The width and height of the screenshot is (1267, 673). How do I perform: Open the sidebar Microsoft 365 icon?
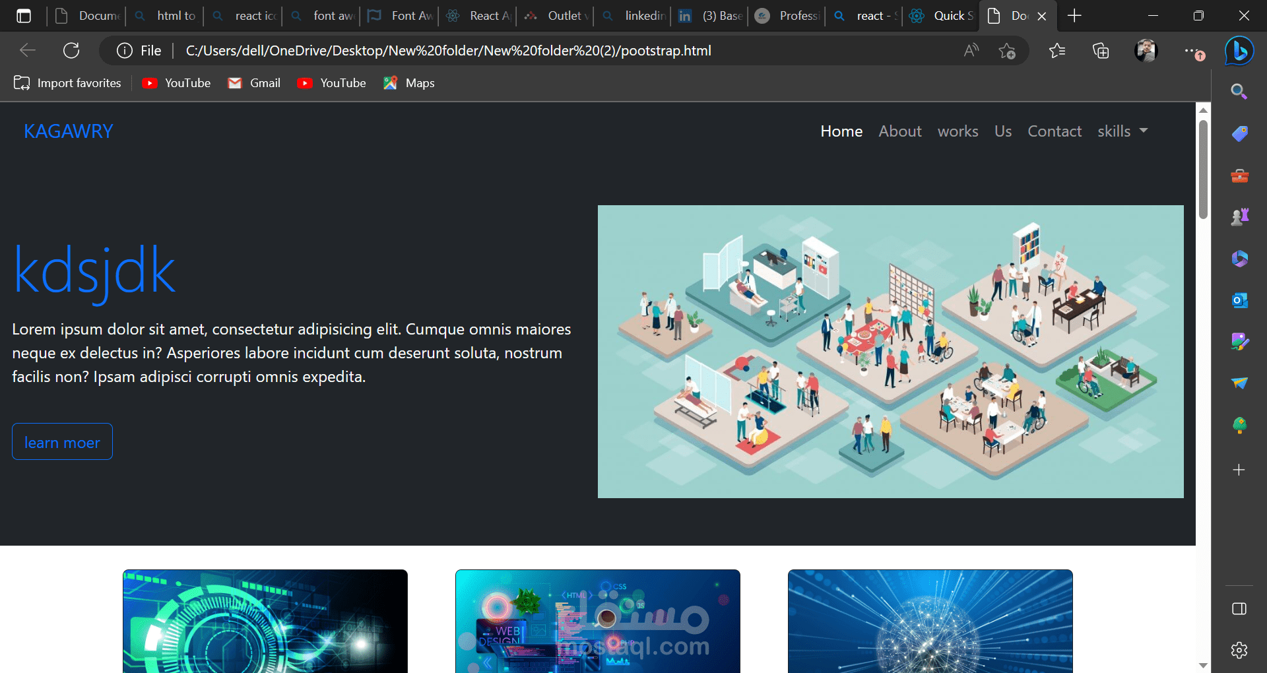point(1239,259)
